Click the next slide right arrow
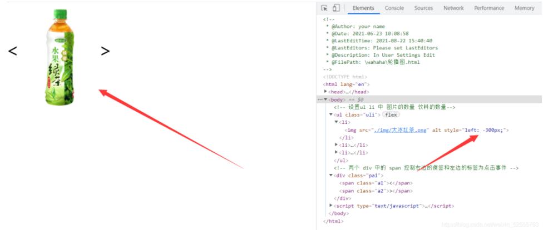543x230 pixels. 105,51
